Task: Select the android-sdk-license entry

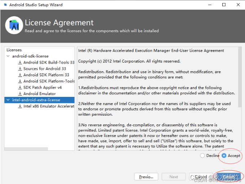Action: (x=30, y=56)
